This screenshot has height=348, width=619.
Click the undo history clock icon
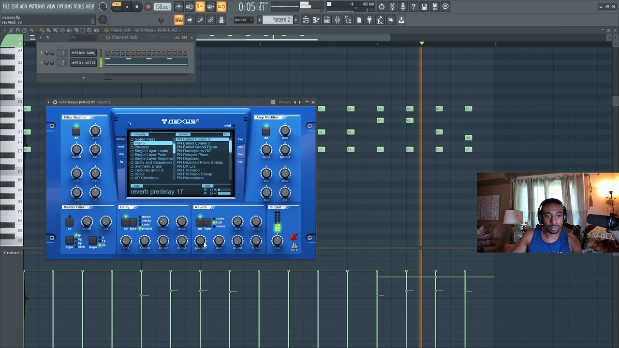(382, 7)
